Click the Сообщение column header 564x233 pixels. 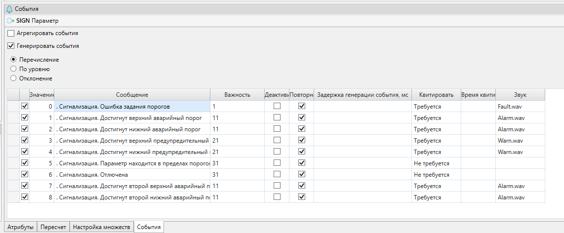click(132, 95)
